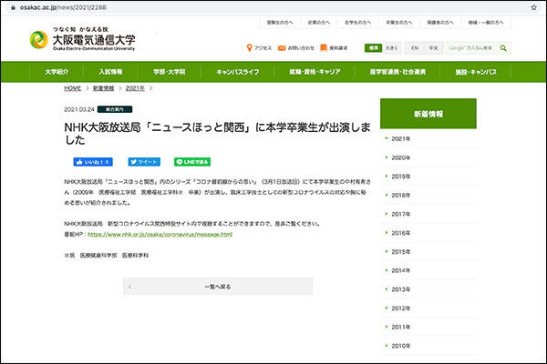
Task: Click HOME breadcrumb link
Action: pyautogui.click(x=73, y=88)
